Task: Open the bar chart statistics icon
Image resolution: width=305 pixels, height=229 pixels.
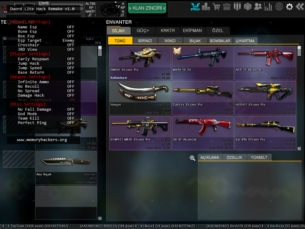Action: (x=268, y=7)
